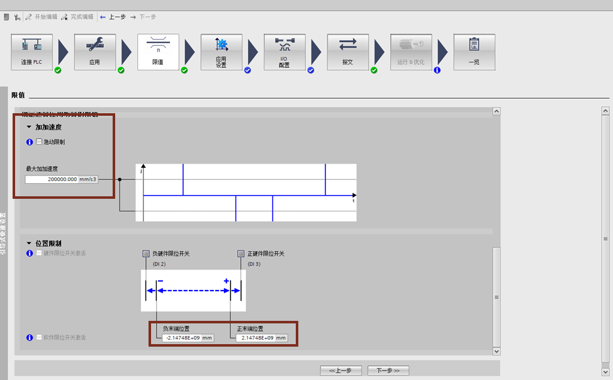Open the 一览 overview step
Image resolution: width=613 pixels, height=380 pixels.
coord(474,52)
